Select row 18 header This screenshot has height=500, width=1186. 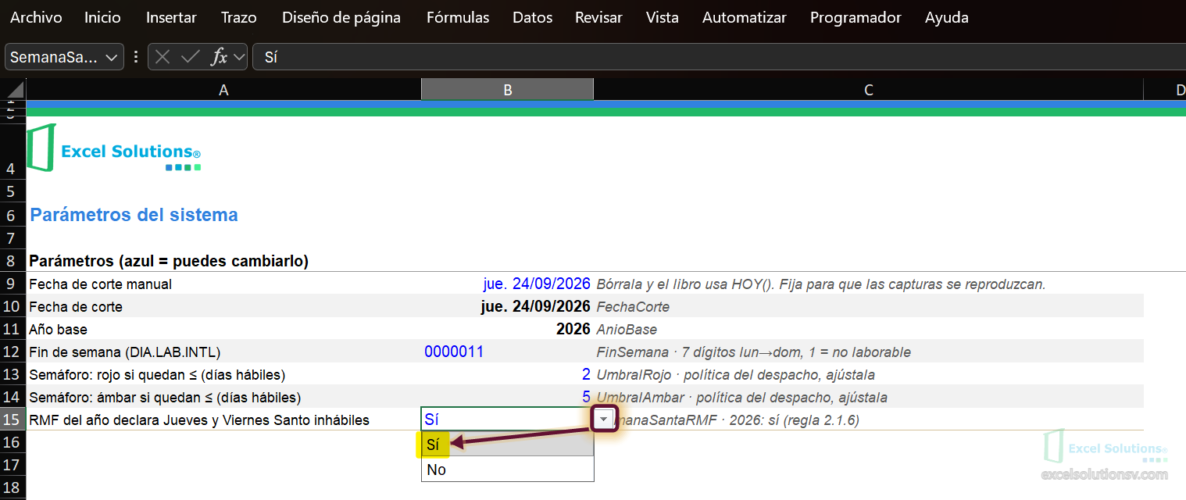(13, 487)
